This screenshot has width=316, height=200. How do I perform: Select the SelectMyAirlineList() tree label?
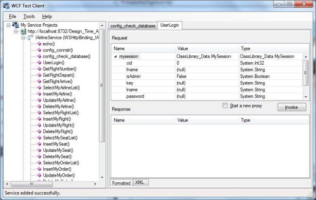tap(61, 88)
